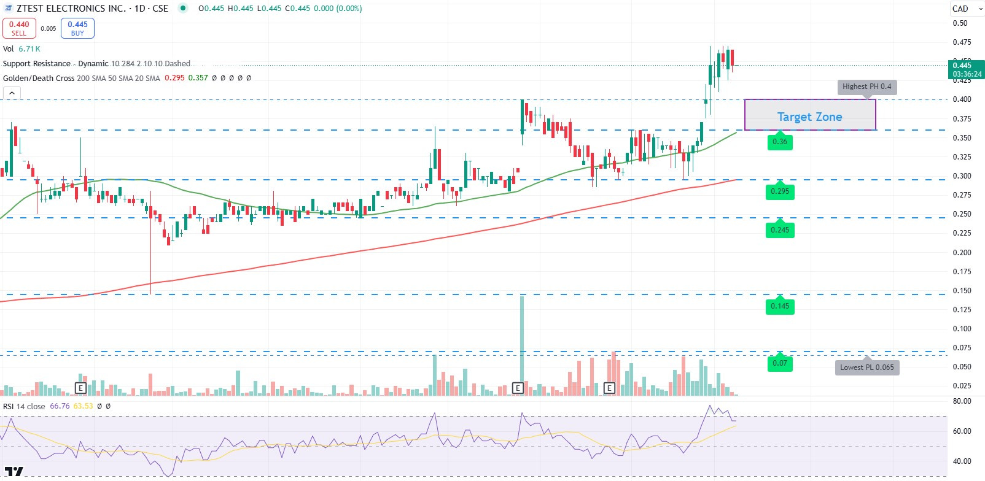Image resolution: width=985 pixels, height=481 pixels.
Task: Click the green 0.36 support level label
Action: point(780,142)
